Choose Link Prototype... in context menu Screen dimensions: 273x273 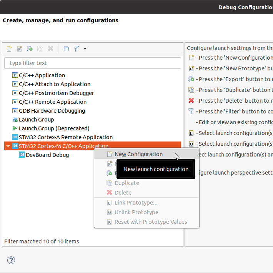[x=146, y=203]
